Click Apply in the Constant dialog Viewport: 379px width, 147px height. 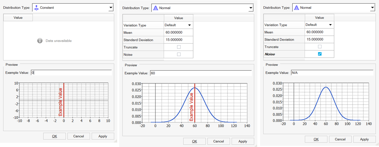pyautogui.click(x=103, y=136)
